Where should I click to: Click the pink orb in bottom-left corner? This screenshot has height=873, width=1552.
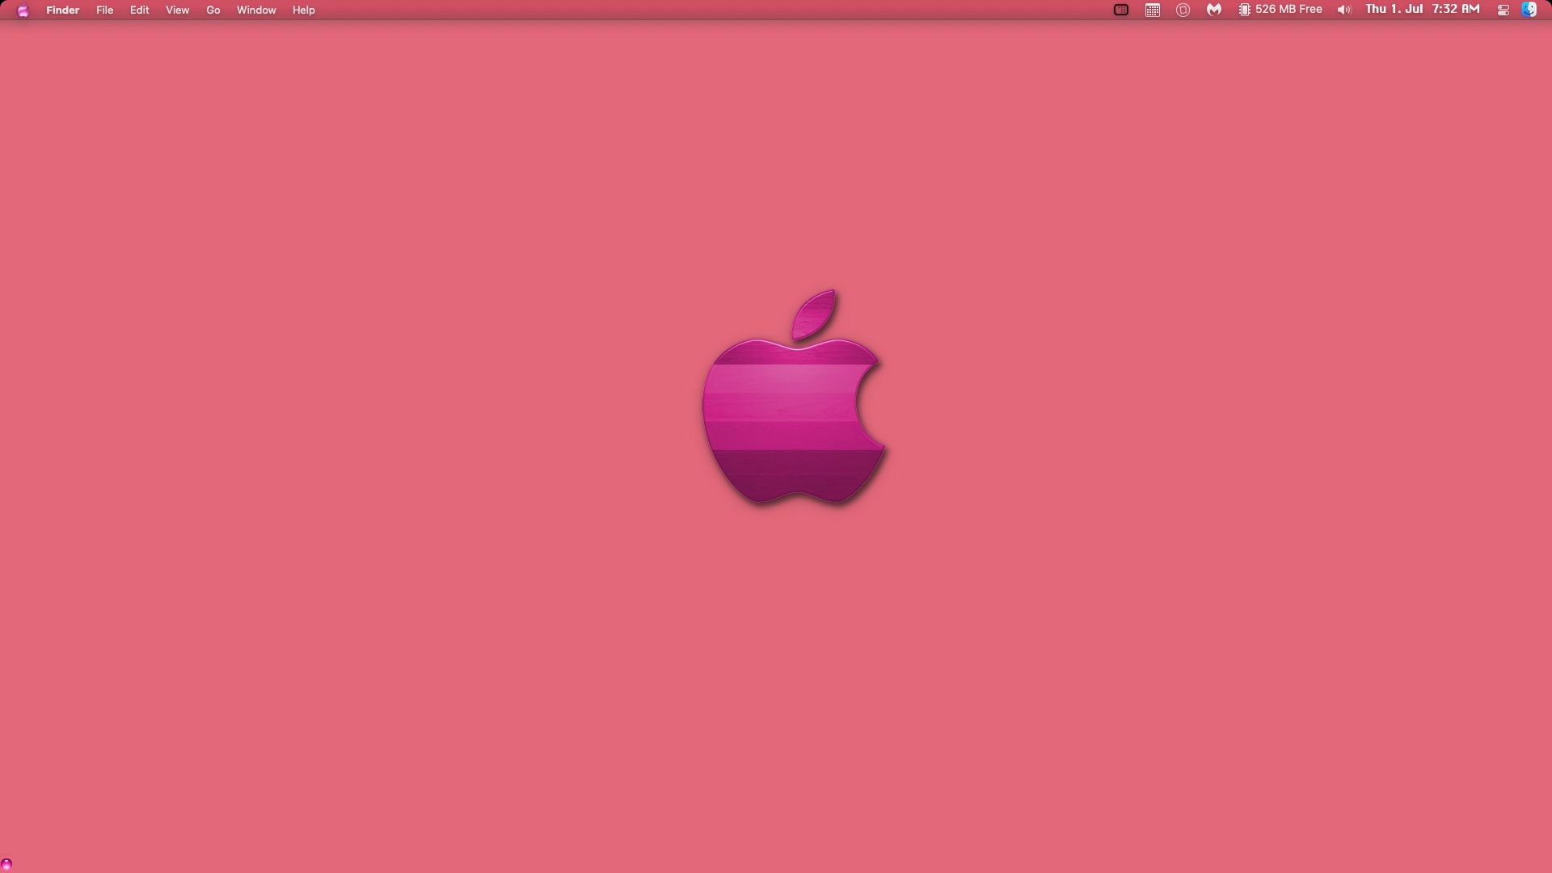(x=6, y=864)
